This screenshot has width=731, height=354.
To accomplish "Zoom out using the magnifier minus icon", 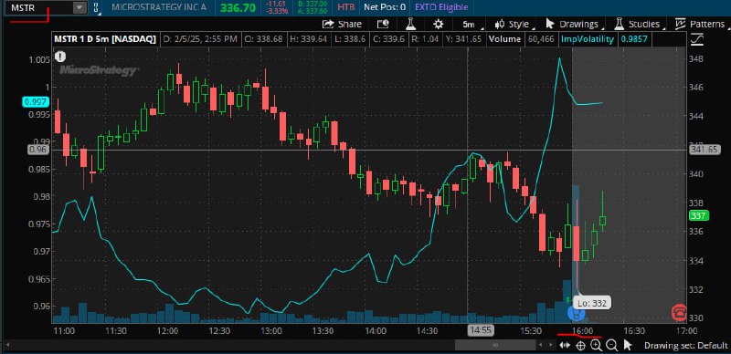I will 612,345.
